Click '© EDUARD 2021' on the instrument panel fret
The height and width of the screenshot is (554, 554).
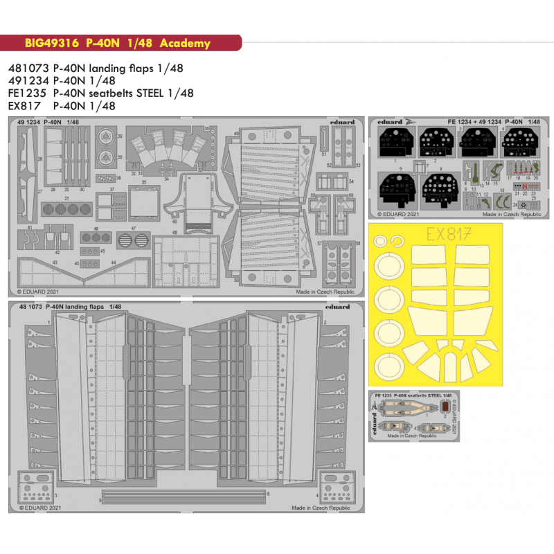click(398, 214)
